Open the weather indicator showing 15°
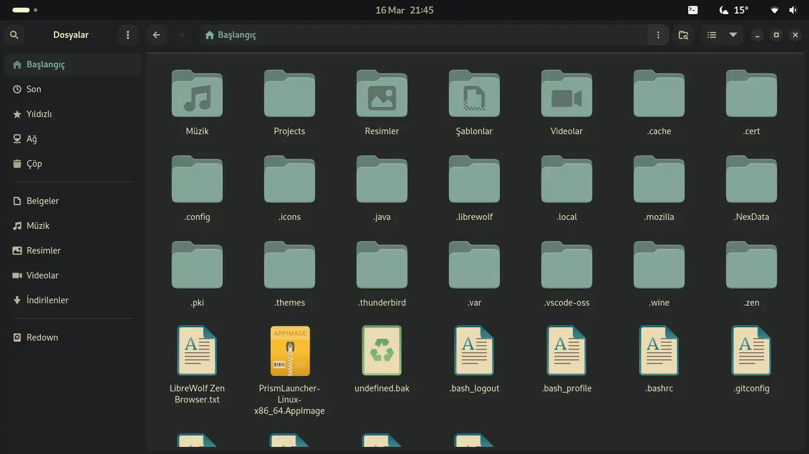The width and height of the screenshot is (809, 454). pos(733,10)
